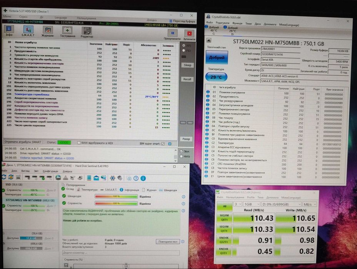Click the network monitors icon in Sentinel toolbar
Screen dimensions: 357x269
[103, 178]
